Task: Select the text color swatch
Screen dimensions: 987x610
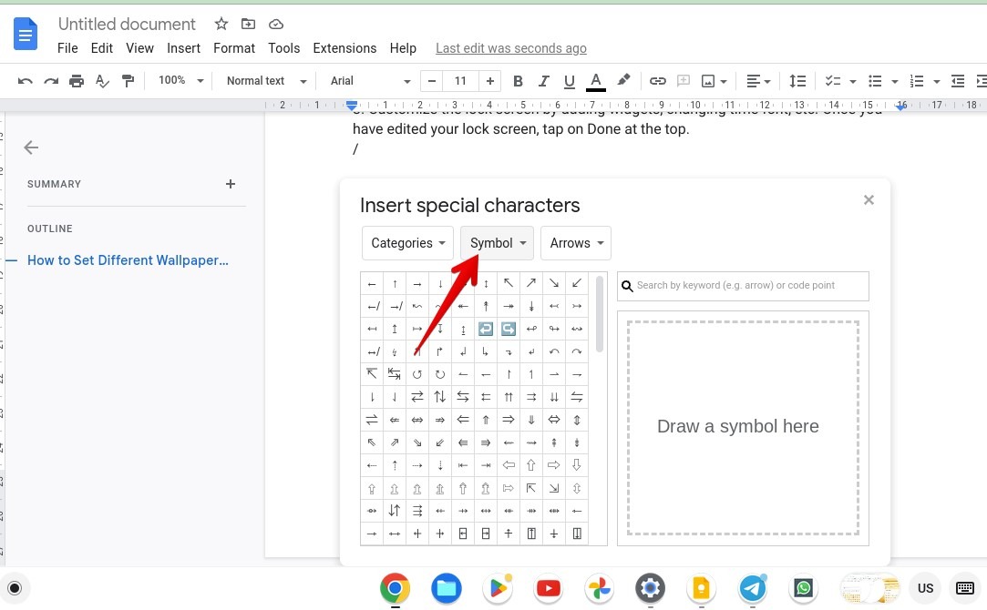Action: coord(595,80)
